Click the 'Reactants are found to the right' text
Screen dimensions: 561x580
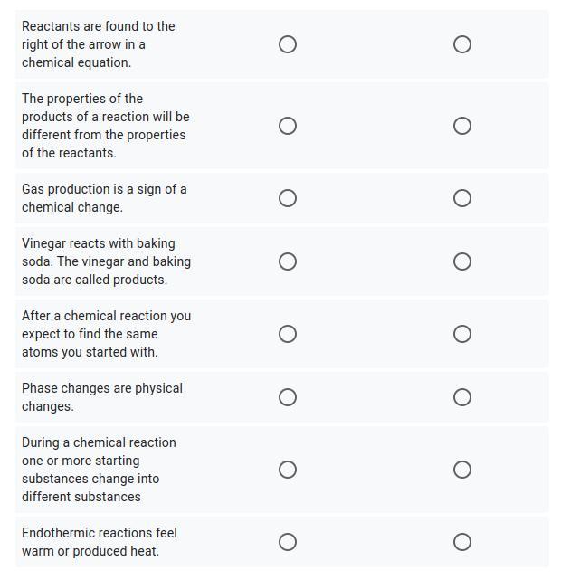point(99,44)
